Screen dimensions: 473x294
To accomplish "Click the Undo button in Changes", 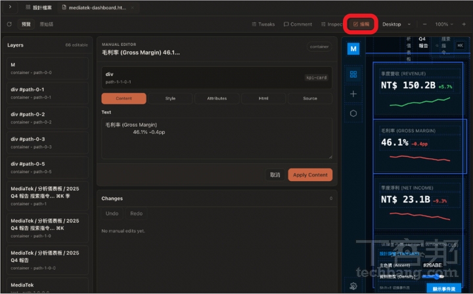I will [112, 213].
